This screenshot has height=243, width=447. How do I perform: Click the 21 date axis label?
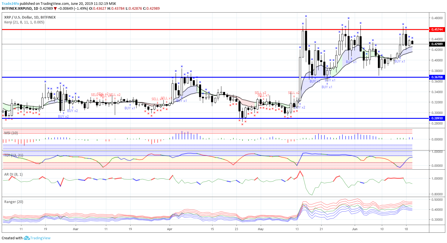coord(321,229)
